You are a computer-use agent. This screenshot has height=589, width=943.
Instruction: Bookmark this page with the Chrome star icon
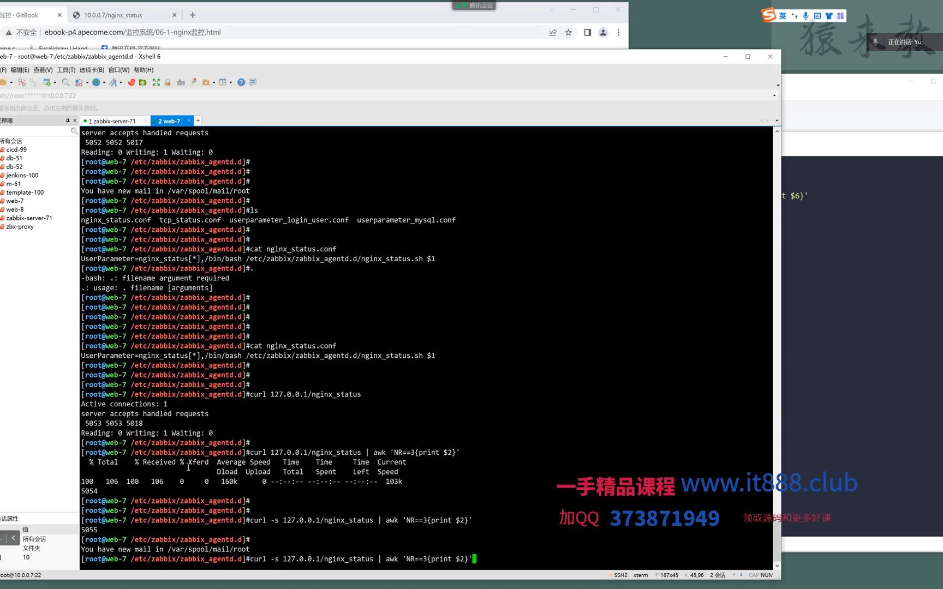point(569,32)
